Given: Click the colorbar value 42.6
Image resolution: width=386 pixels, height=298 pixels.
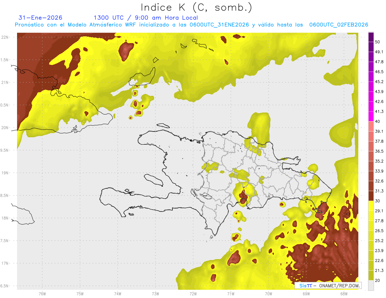Looking at the screenshot, I should 379,102.
